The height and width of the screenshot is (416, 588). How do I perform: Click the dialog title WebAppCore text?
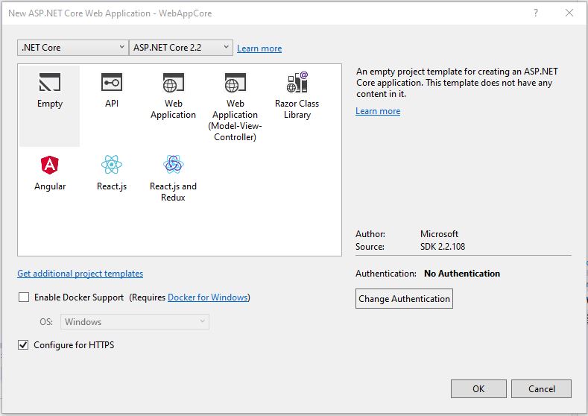[x=186, y=13]
